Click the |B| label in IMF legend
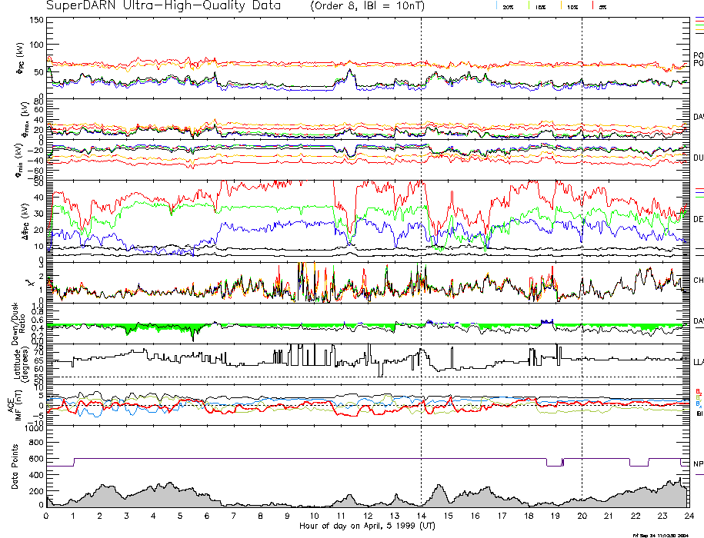The image size is (704, 538). [x=699, y=413]
